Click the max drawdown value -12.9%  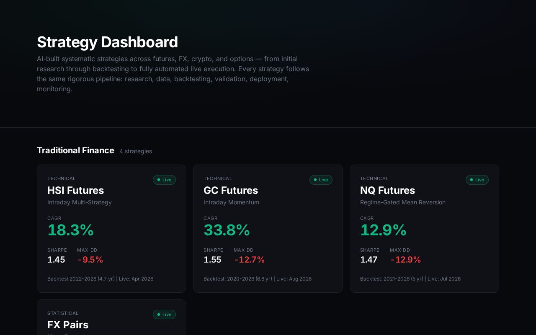[405, 260]
